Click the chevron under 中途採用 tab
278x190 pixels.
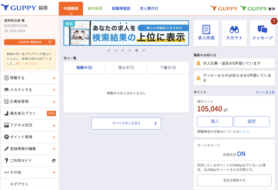click(71, 14)
